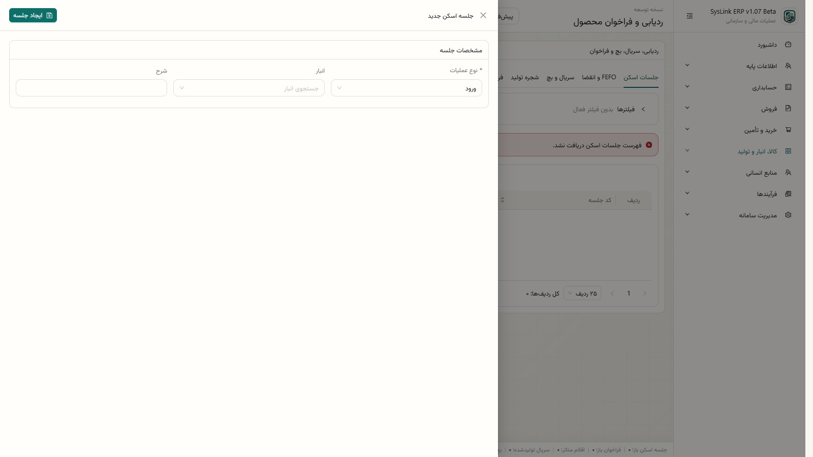This screenshot has height=457, width=813.
Task: Click the مدیریت سامانه gear icon
Action: 788,215
